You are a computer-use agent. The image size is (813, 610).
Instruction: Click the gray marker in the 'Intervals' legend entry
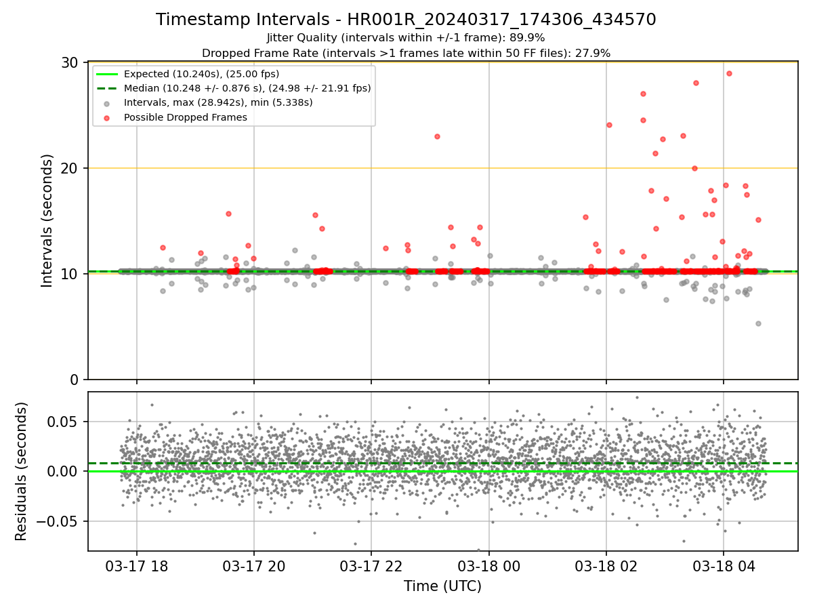click(x=108, y=103)
